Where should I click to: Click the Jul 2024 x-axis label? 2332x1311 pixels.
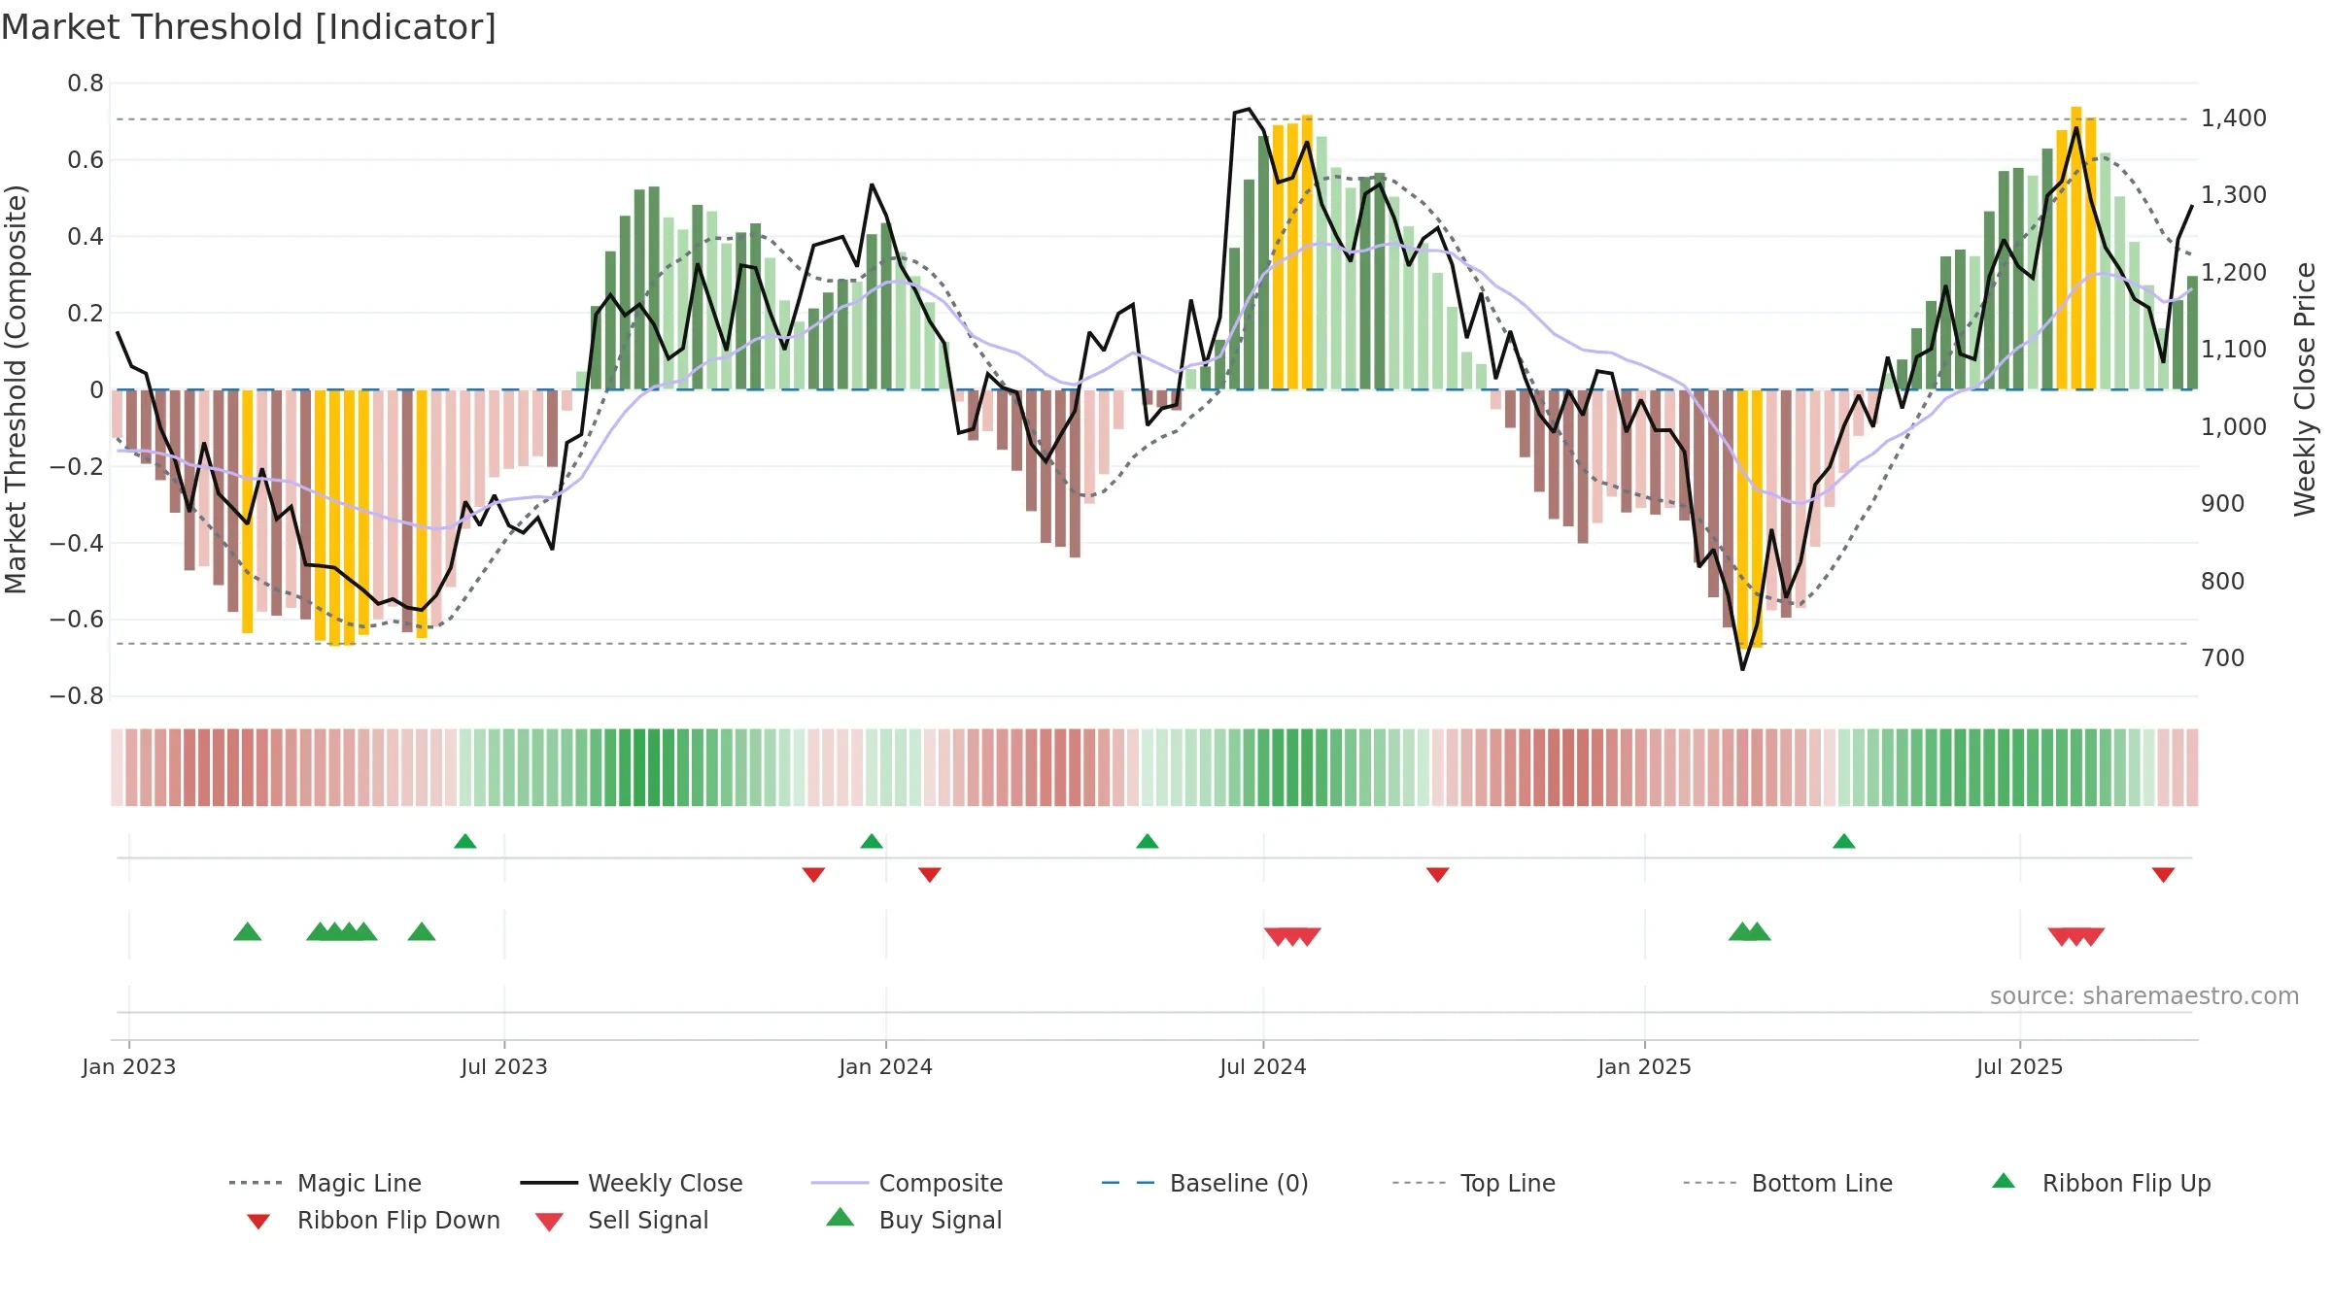pos(1263,1067)
